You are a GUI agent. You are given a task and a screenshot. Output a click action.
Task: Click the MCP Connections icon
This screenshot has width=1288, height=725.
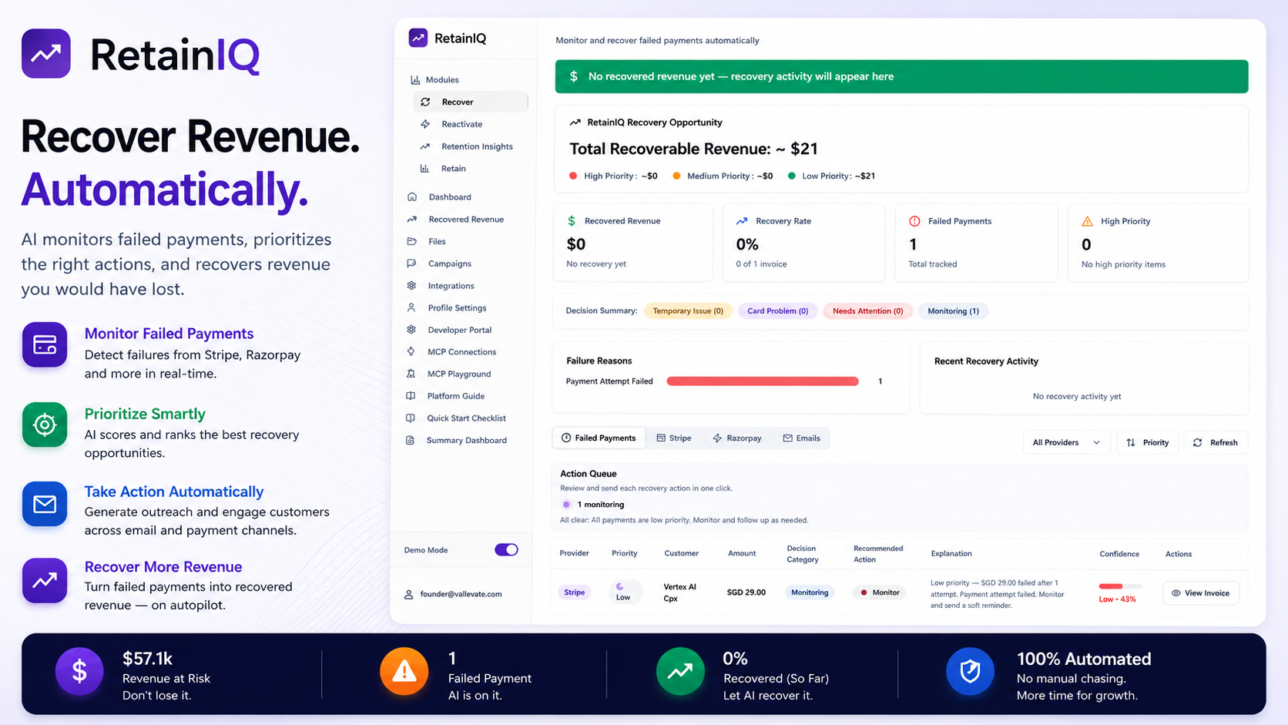click(411, 351)
